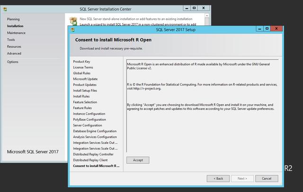The image size is (303, 192).
Task: Select the Distributed Replay Client step
Action: pyautogui.click(x=90, y=160)
